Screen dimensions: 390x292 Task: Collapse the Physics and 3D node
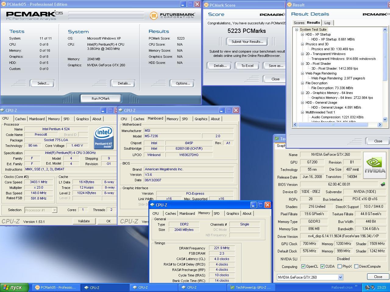tap(302, 44)
